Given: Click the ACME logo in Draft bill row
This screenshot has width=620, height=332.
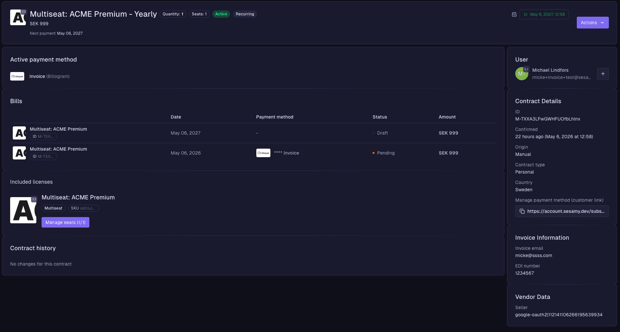Looking at the screenshot, I should point(19,133).
